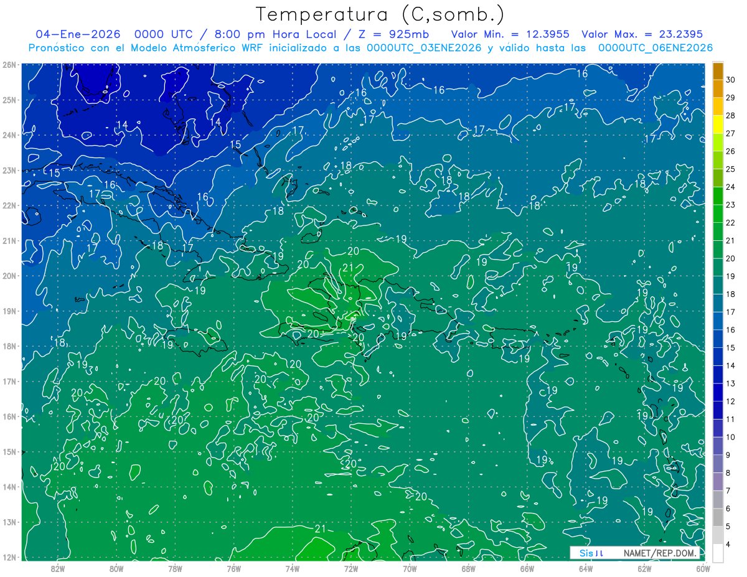Screen dimensions: 747x577
Task: Click latitude axis label 26N
Action: [x=8, y=65]
